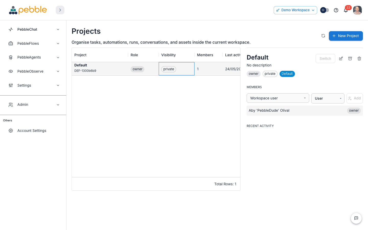368x230 pixels.
Task: Click the plus icon in New Project
Action: click(334, 36)
